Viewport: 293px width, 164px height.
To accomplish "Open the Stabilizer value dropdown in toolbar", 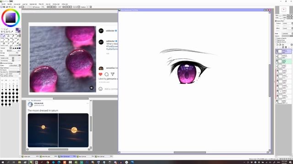I will point(89,7).
